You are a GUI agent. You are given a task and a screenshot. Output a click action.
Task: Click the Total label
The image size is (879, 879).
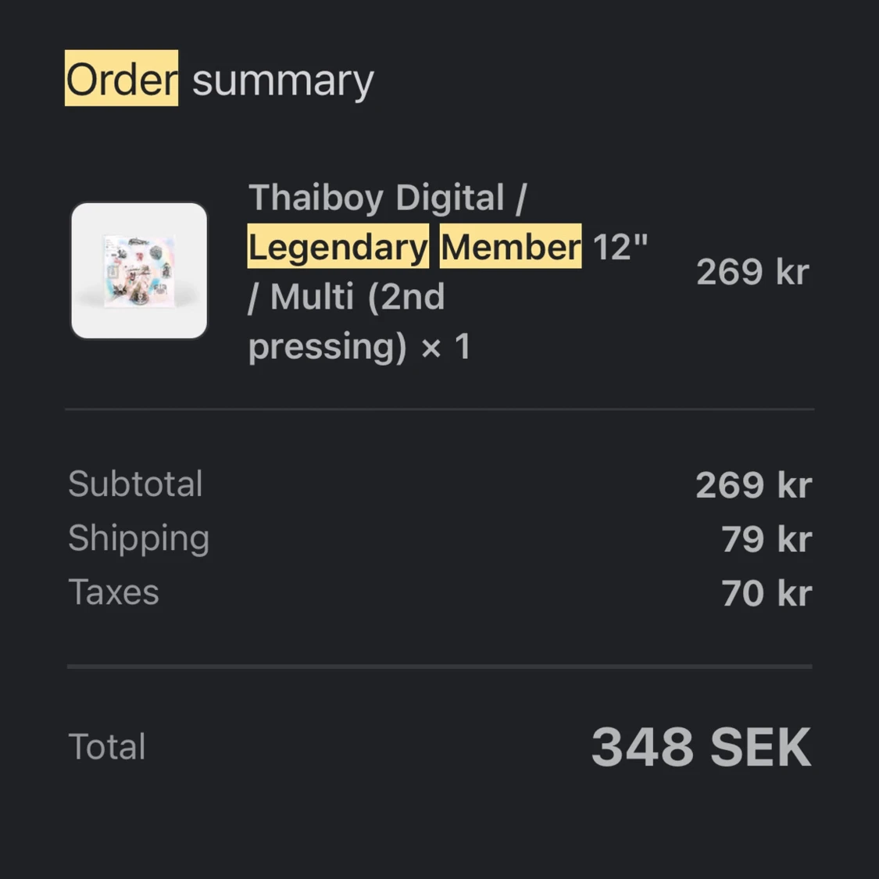coord(106,746)
